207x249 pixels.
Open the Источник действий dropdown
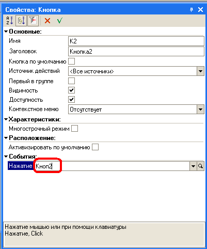point(200,71)
